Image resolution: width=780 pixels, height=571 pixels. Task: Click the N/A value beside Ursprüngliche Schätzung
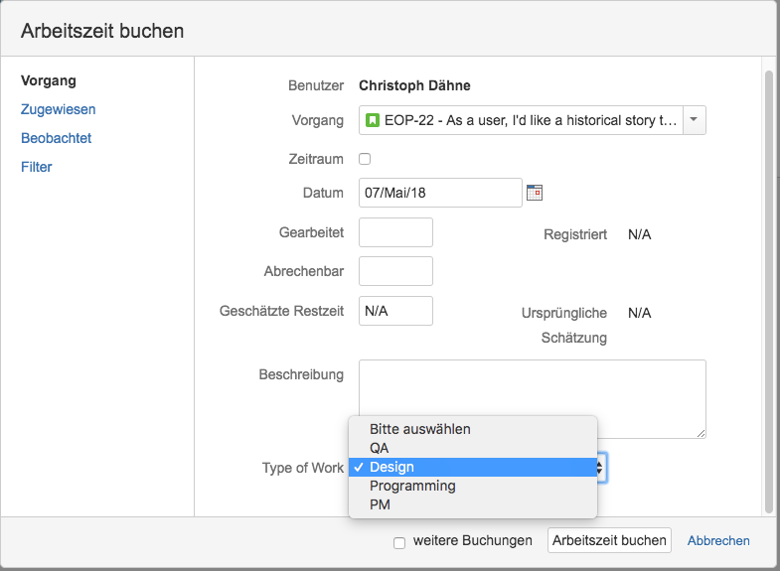[639, 313]
